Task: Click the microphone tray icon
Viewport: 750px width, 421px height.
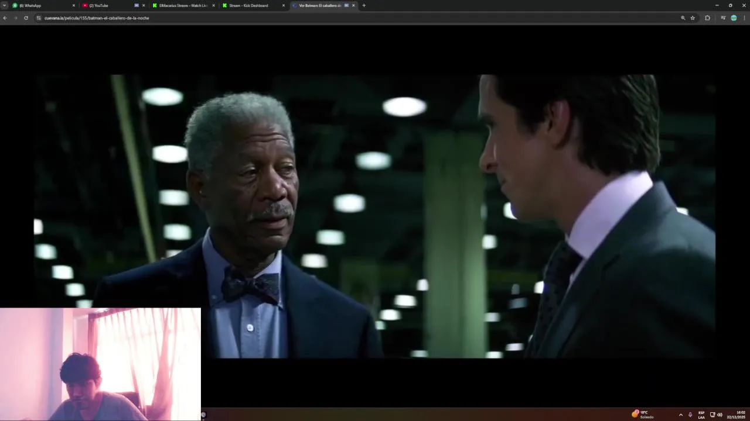Action: tap(690, 415)
